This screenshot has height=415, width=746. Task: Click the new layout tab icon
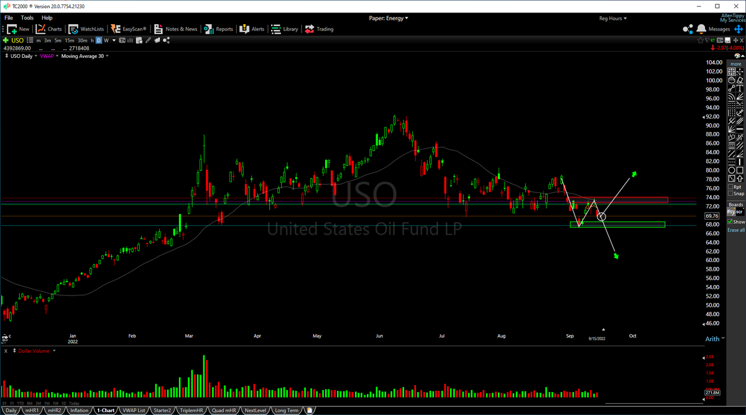coord(309,411)
